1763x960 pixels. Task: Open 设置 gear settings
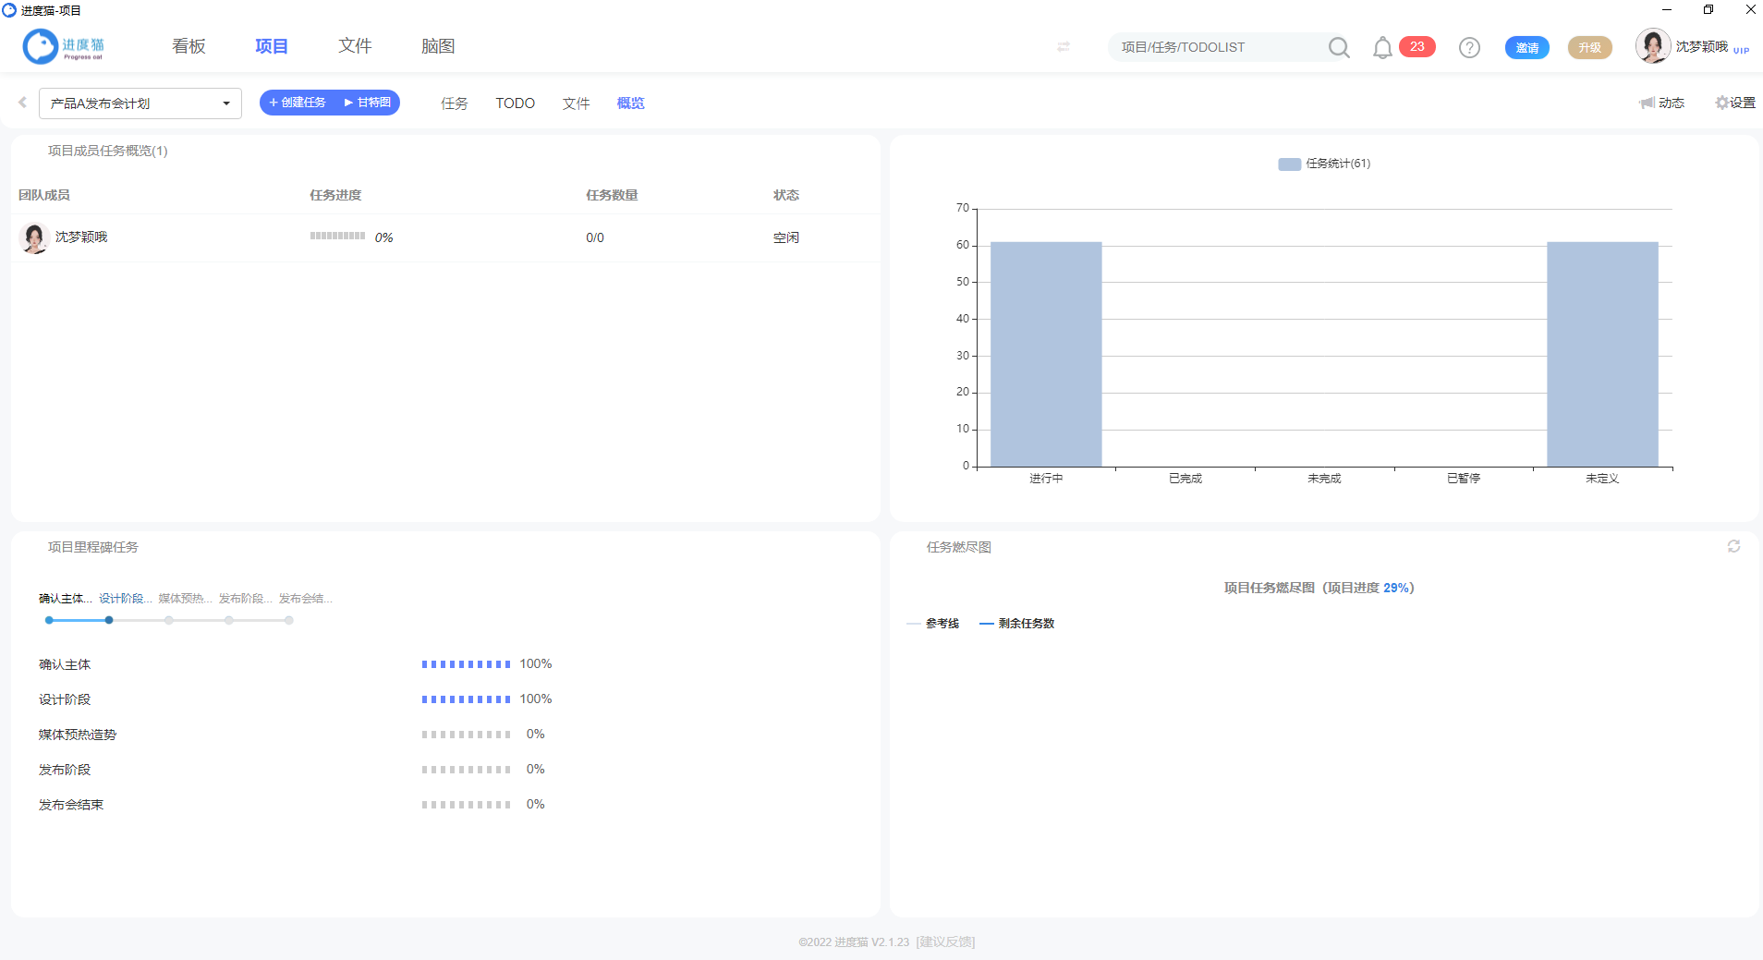pos(1735,103)
